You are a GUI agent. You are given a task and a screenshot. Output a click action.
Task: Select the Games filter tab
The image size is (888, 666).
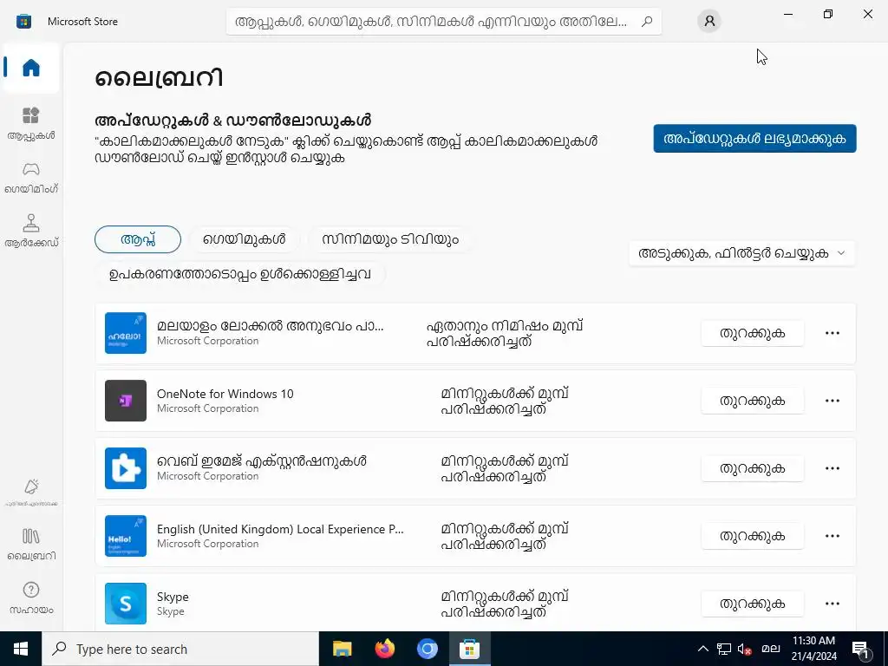[x=244, y=239]
